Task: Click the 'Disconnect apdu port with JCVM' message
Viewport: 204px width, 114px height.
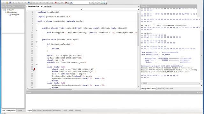Action: click(162, 66)
